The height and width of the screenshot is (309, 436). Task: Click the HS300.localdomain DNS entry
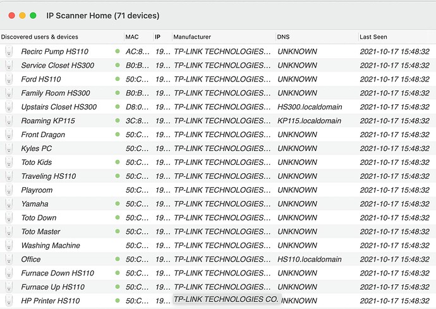[310, 107]
